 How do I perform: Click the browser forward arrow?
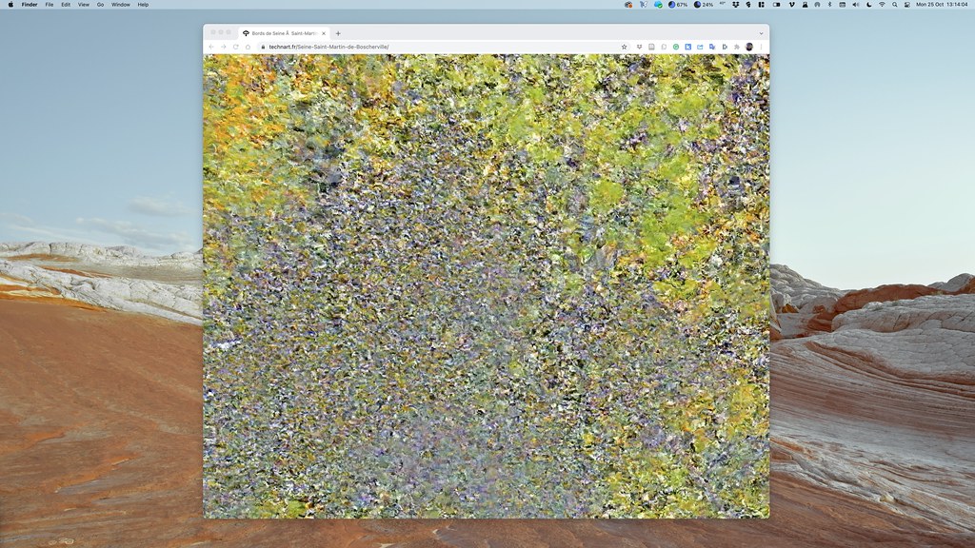[x=223, y=47]
